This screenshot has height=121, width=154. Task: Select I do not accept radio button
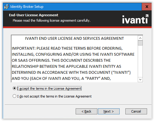pos(14,96)
